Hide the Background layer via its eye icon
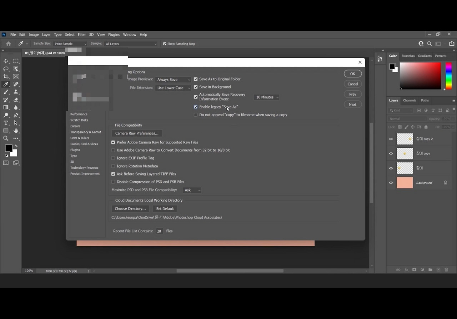Screen dimensions: 457x319 [x=391, y=183]
